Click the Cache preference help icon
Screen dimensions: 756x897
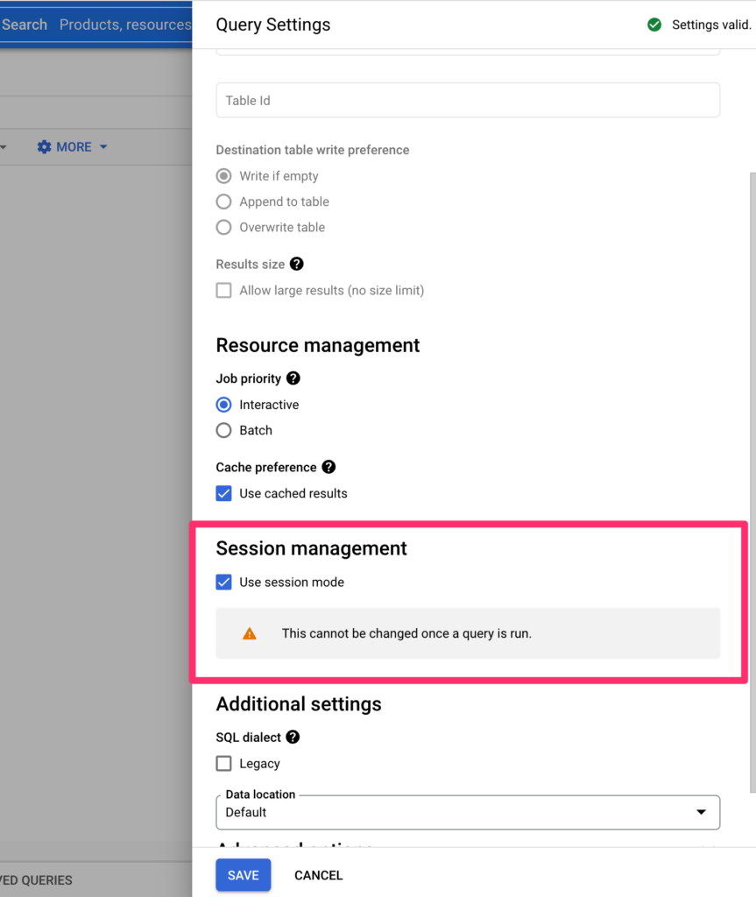[x=329, y=467]
